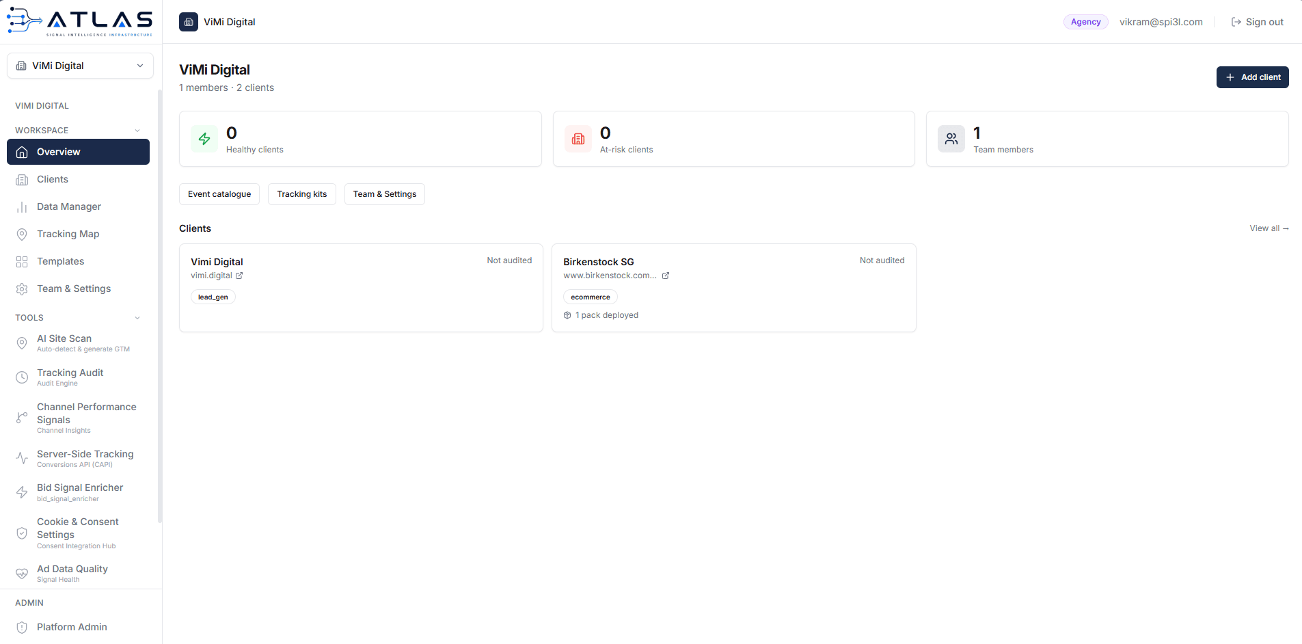The height and width of the screenshot is (644, 1302).
Task: Open Clients in sidebar
Action: coord(78,179)
